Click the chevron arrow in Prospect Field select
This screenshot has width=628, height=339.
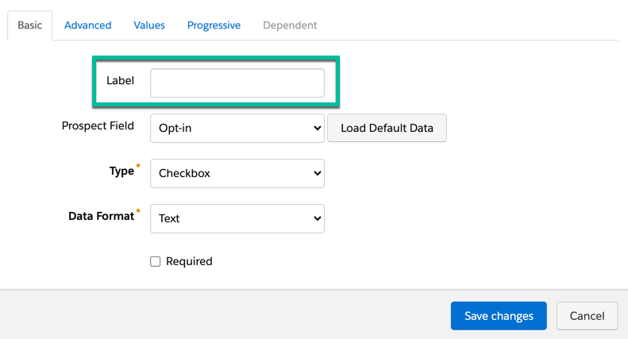317,128
